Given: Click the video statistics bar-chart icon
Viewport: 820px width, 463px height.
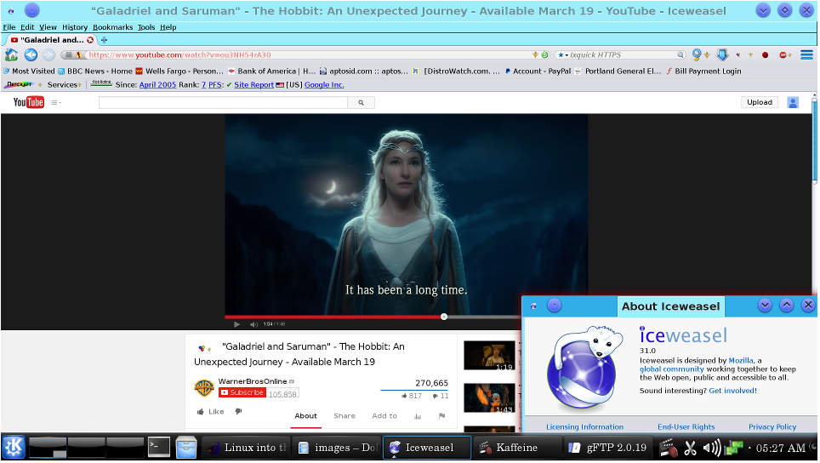Looking at the screenshot, I should (x=418, y=416).
